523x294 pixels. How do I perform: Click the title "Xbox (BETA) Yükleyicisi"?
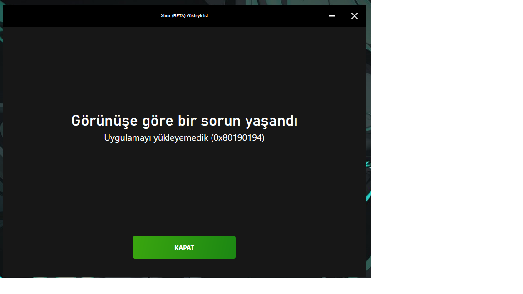[x=184, y=16]
